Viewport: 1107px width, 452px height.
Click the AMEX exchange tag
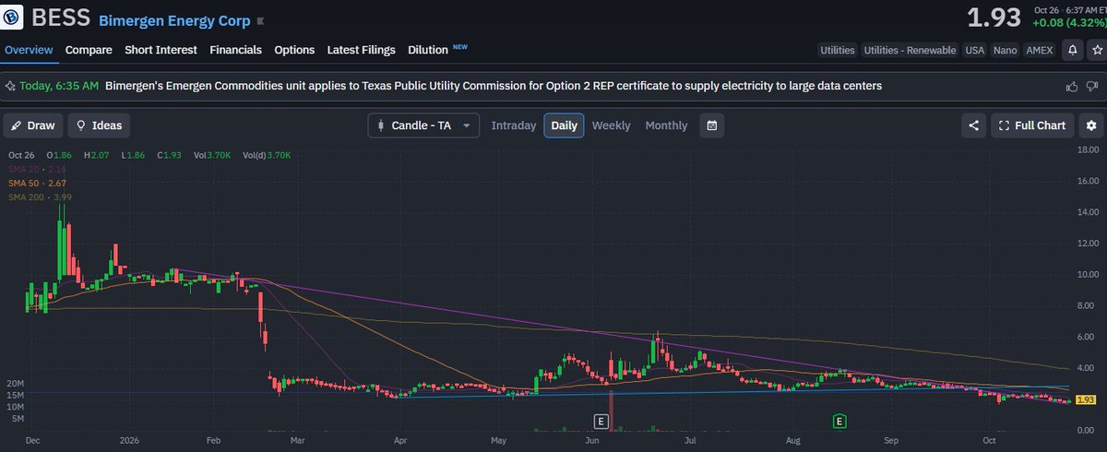point(1040,50)
